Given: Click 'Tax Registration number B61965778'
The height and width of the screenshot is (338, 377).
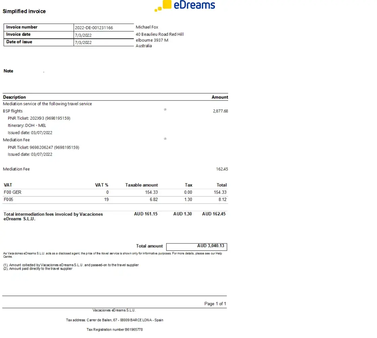Looking at the screenshot, I should point(115,330).
